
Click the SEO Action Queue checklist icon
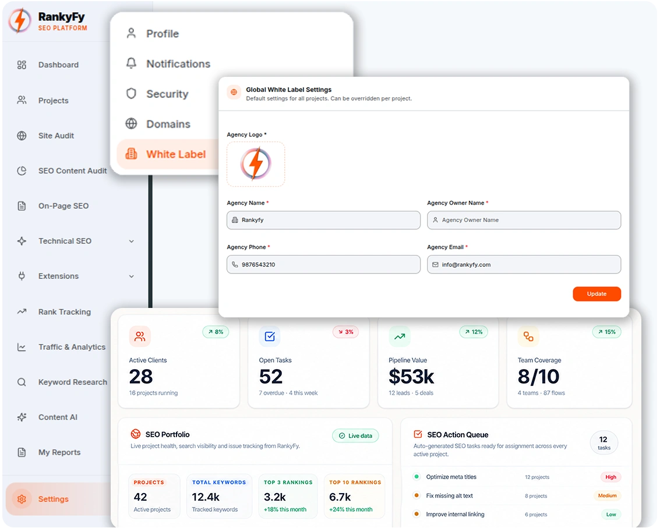click(x=418, y=434)
